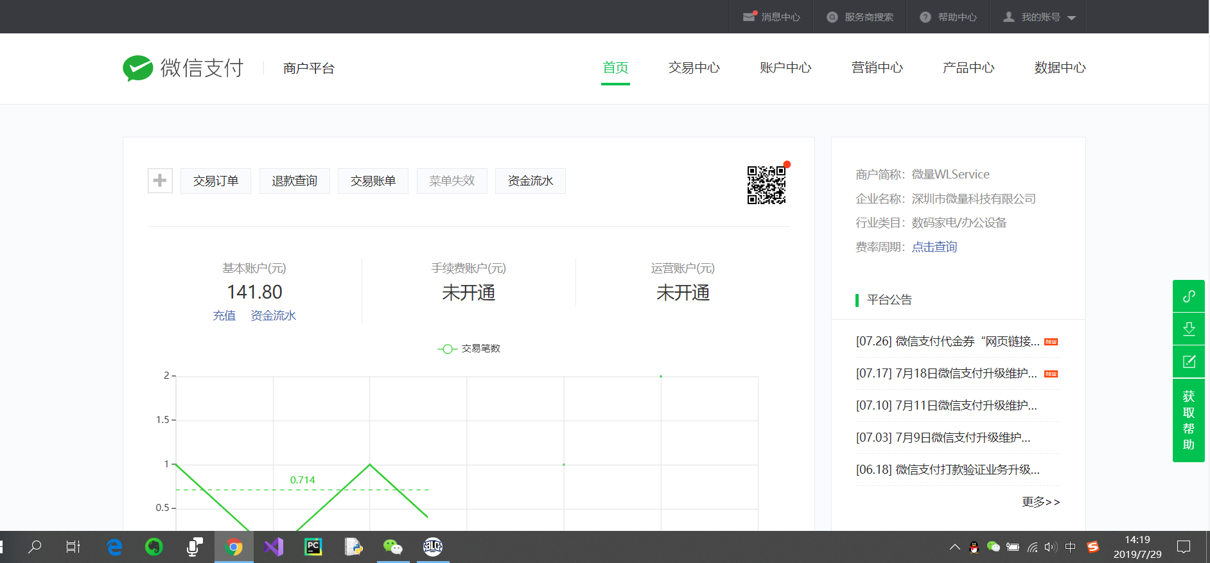Open the Windows notification center icon
The height and width of the screenshot is (563, 1210).
click(1184, 547)
